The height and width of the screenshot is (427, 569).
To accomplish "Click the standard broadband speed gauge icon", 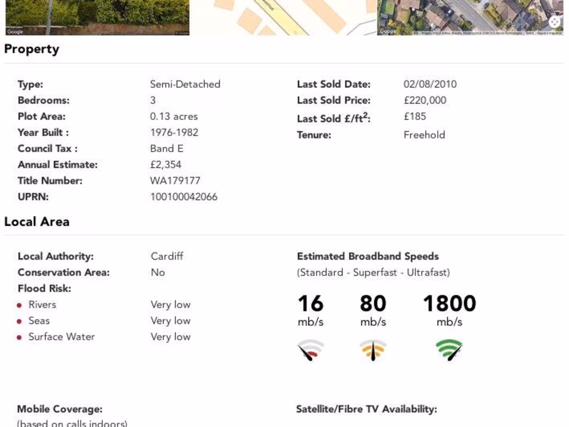I will pos(311,350).
